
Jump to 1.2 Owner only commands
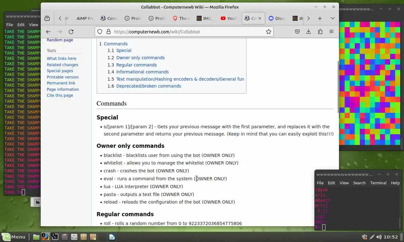coord(136,58)
